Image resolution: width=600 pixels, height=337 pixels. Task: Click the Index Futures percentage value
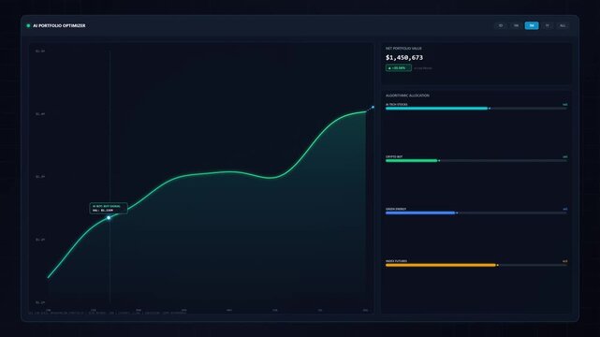coord(564,261)
